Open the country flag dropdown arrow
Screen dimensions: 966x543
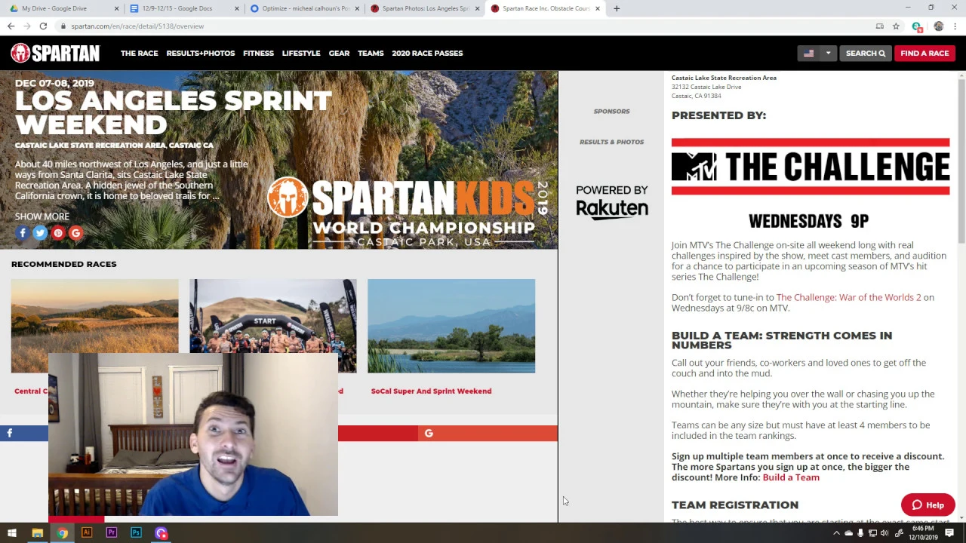828,53
